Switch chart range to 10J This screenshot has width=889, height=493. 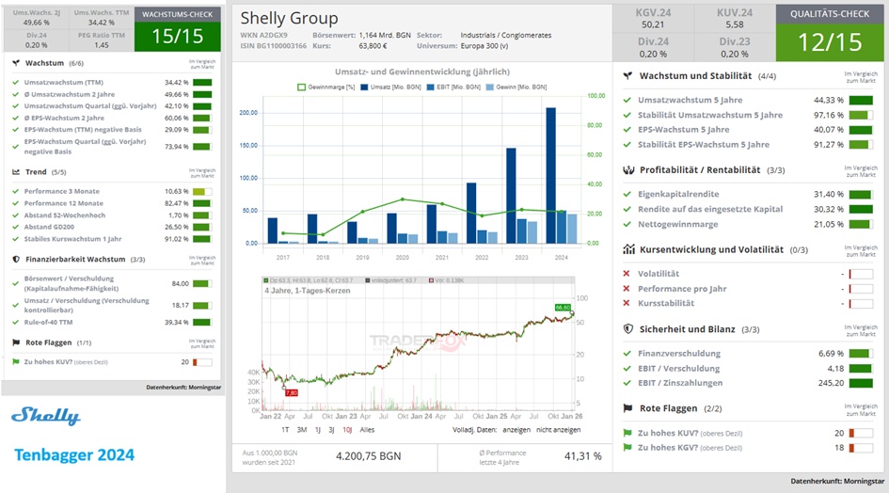(347, 429)
